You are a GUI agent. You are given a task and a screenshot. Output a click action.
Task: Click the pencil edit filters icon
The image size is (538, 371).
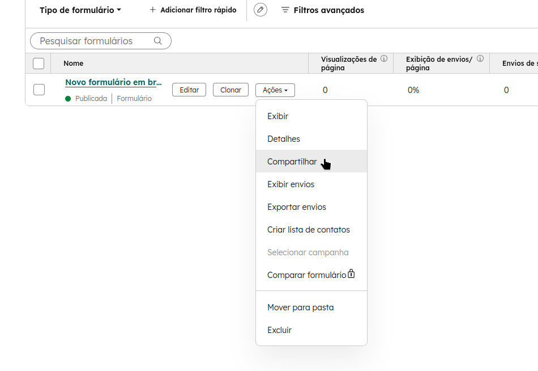pyautogui.click(x=261, y=10)
